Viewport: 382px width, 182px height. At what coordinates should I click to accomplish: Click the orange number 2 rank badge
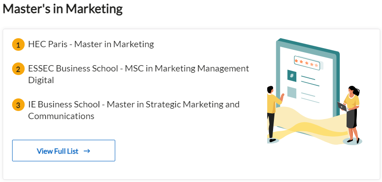(x=18, y=69)
